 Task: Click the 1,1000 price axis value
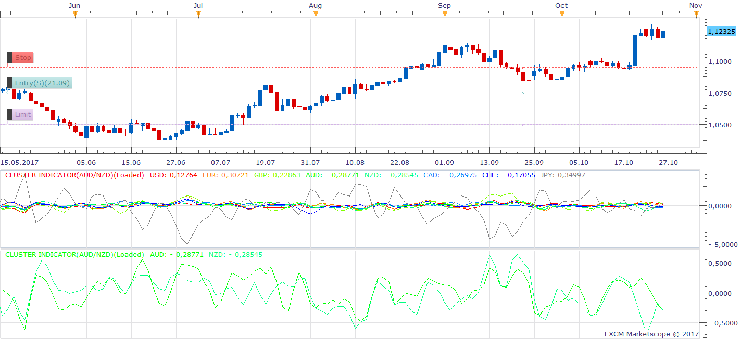(719, 61)
